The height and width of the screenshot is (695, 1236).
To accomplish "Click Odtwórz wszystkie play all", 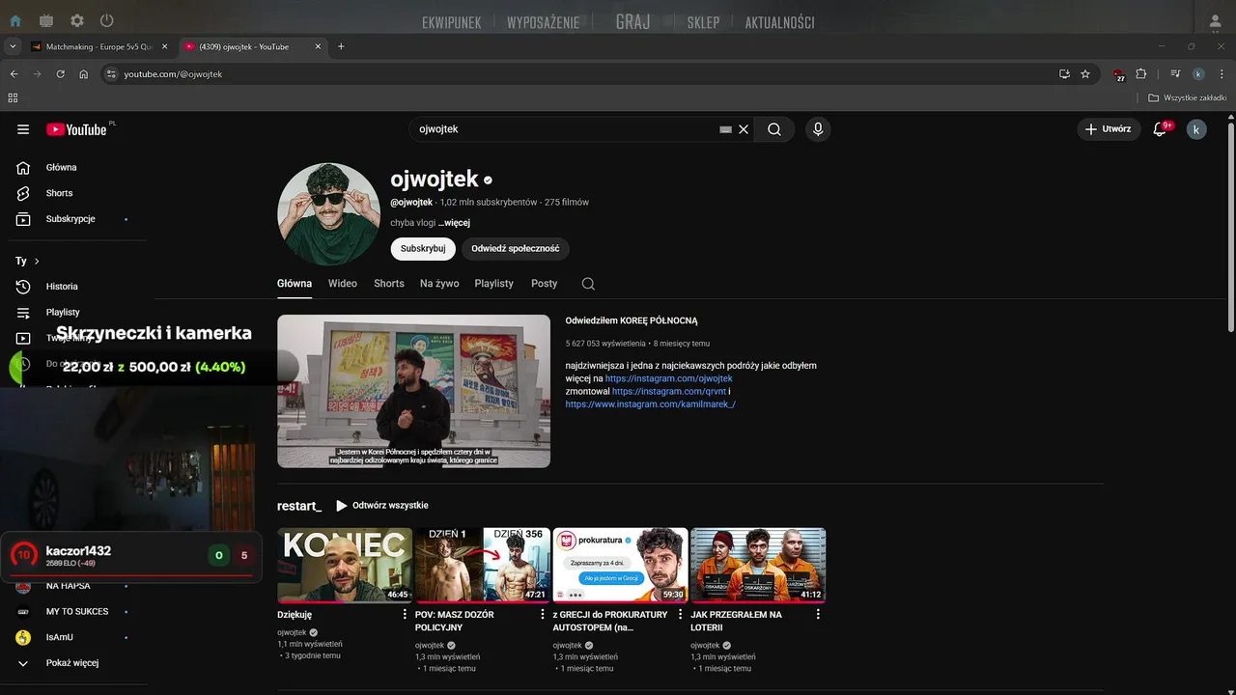I will click(381, 506).
